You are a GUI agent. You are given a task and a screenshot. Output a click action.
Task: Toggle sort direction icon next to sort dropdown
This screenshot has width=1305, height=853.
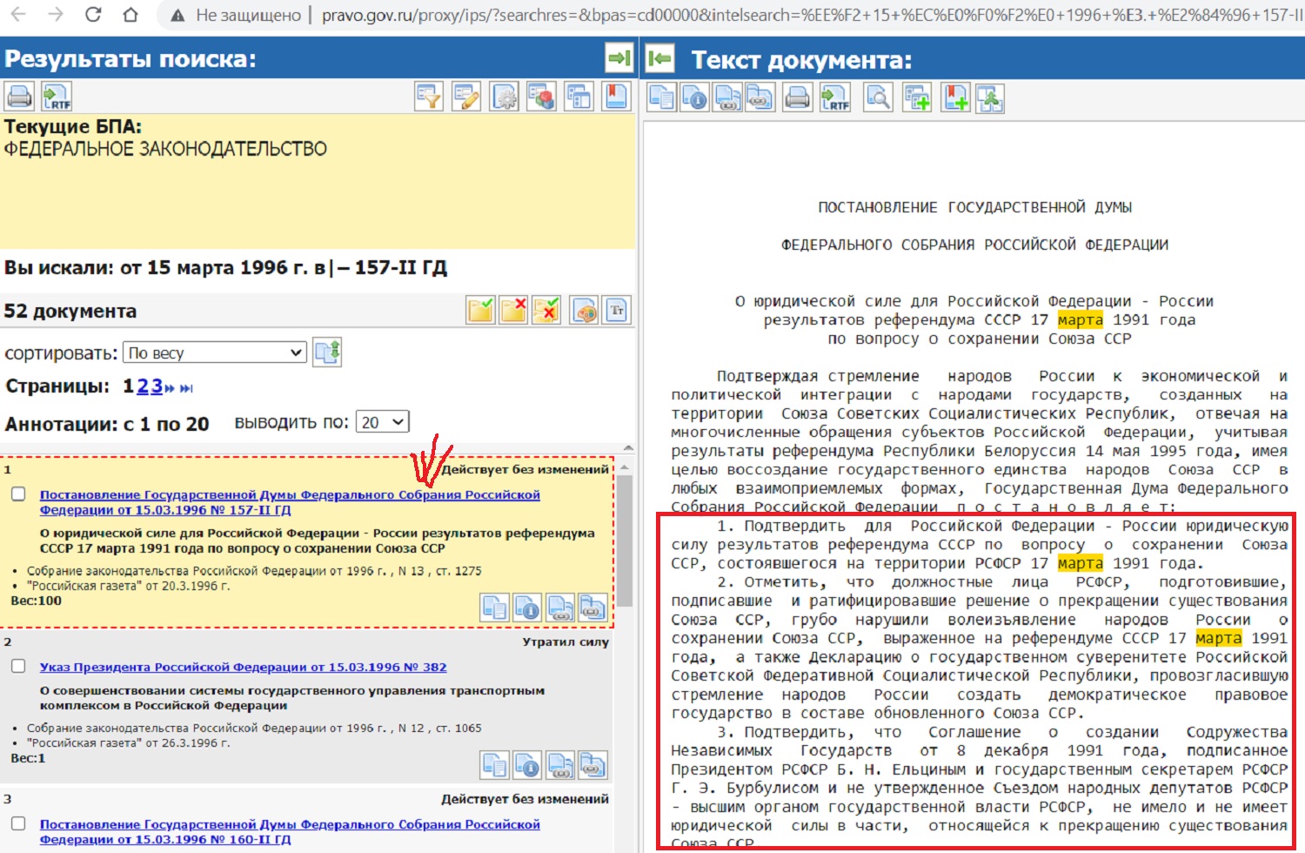click(327, 352)
